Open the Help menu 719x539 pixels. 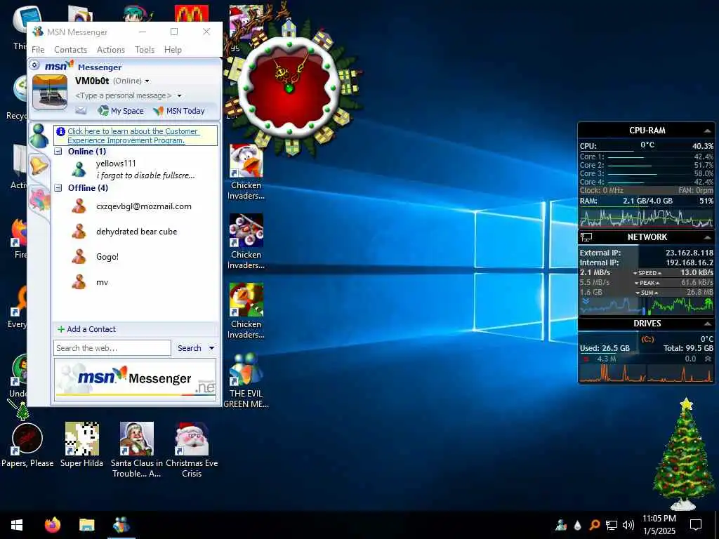(173, 50)
